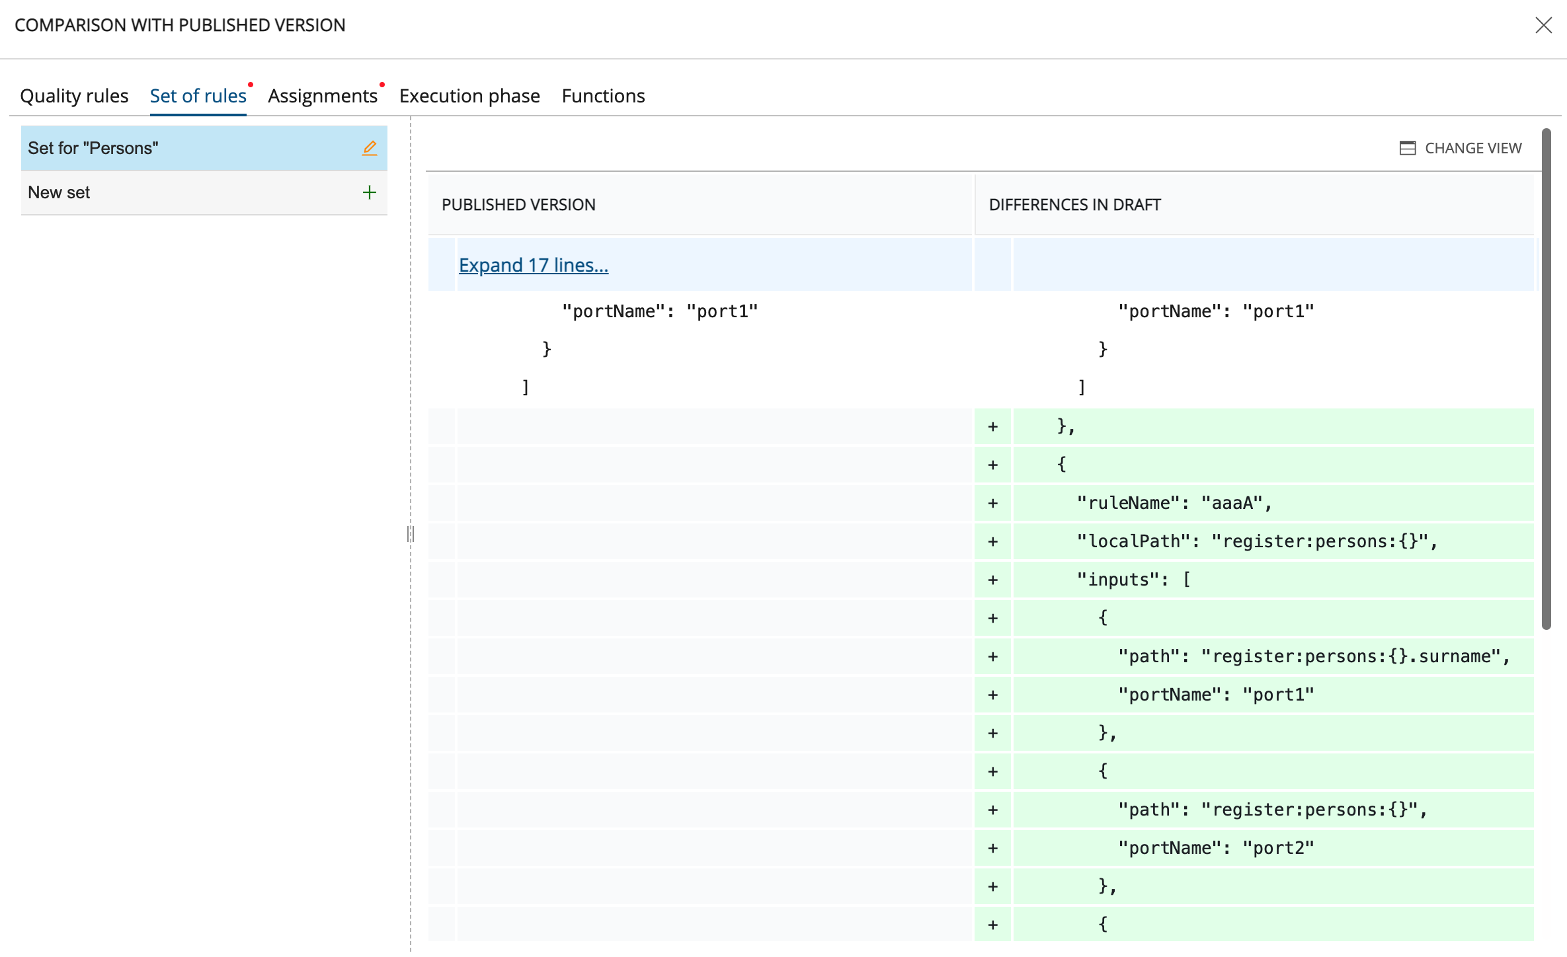Image resolution: width=1567 pixels, height=957 pixels.
Task: Click the "path": "register:persons:{}", draft line
Action: pos(1273,810)
